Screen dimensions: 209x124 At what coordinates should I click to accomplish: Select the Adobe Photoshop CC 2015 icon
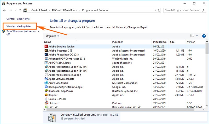pyautogui.click(x=46, y=55)
